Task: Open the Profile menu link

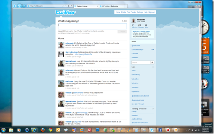Action: coord(124,12)
